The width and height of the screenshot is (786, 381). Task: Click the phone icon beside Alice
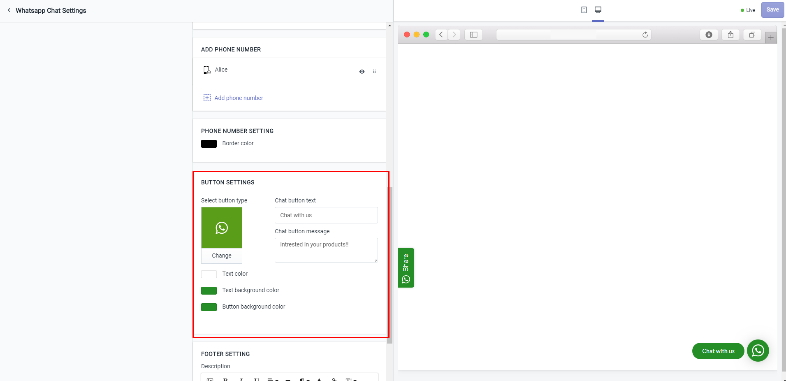click(x=207, y=70)
